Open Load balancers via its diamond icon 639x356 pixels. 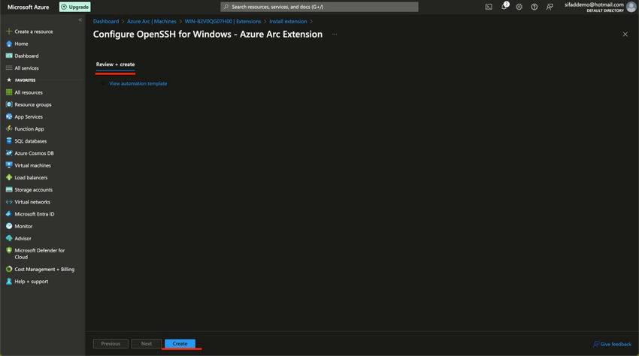9,177
